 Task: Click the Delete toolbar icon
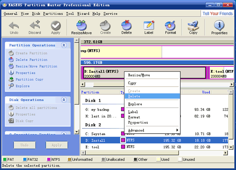(x=126, y=27)
